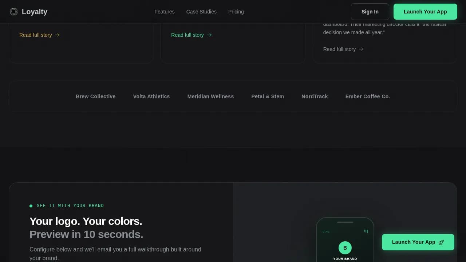Open the yellow Read full story link

[x=39, y=35]
